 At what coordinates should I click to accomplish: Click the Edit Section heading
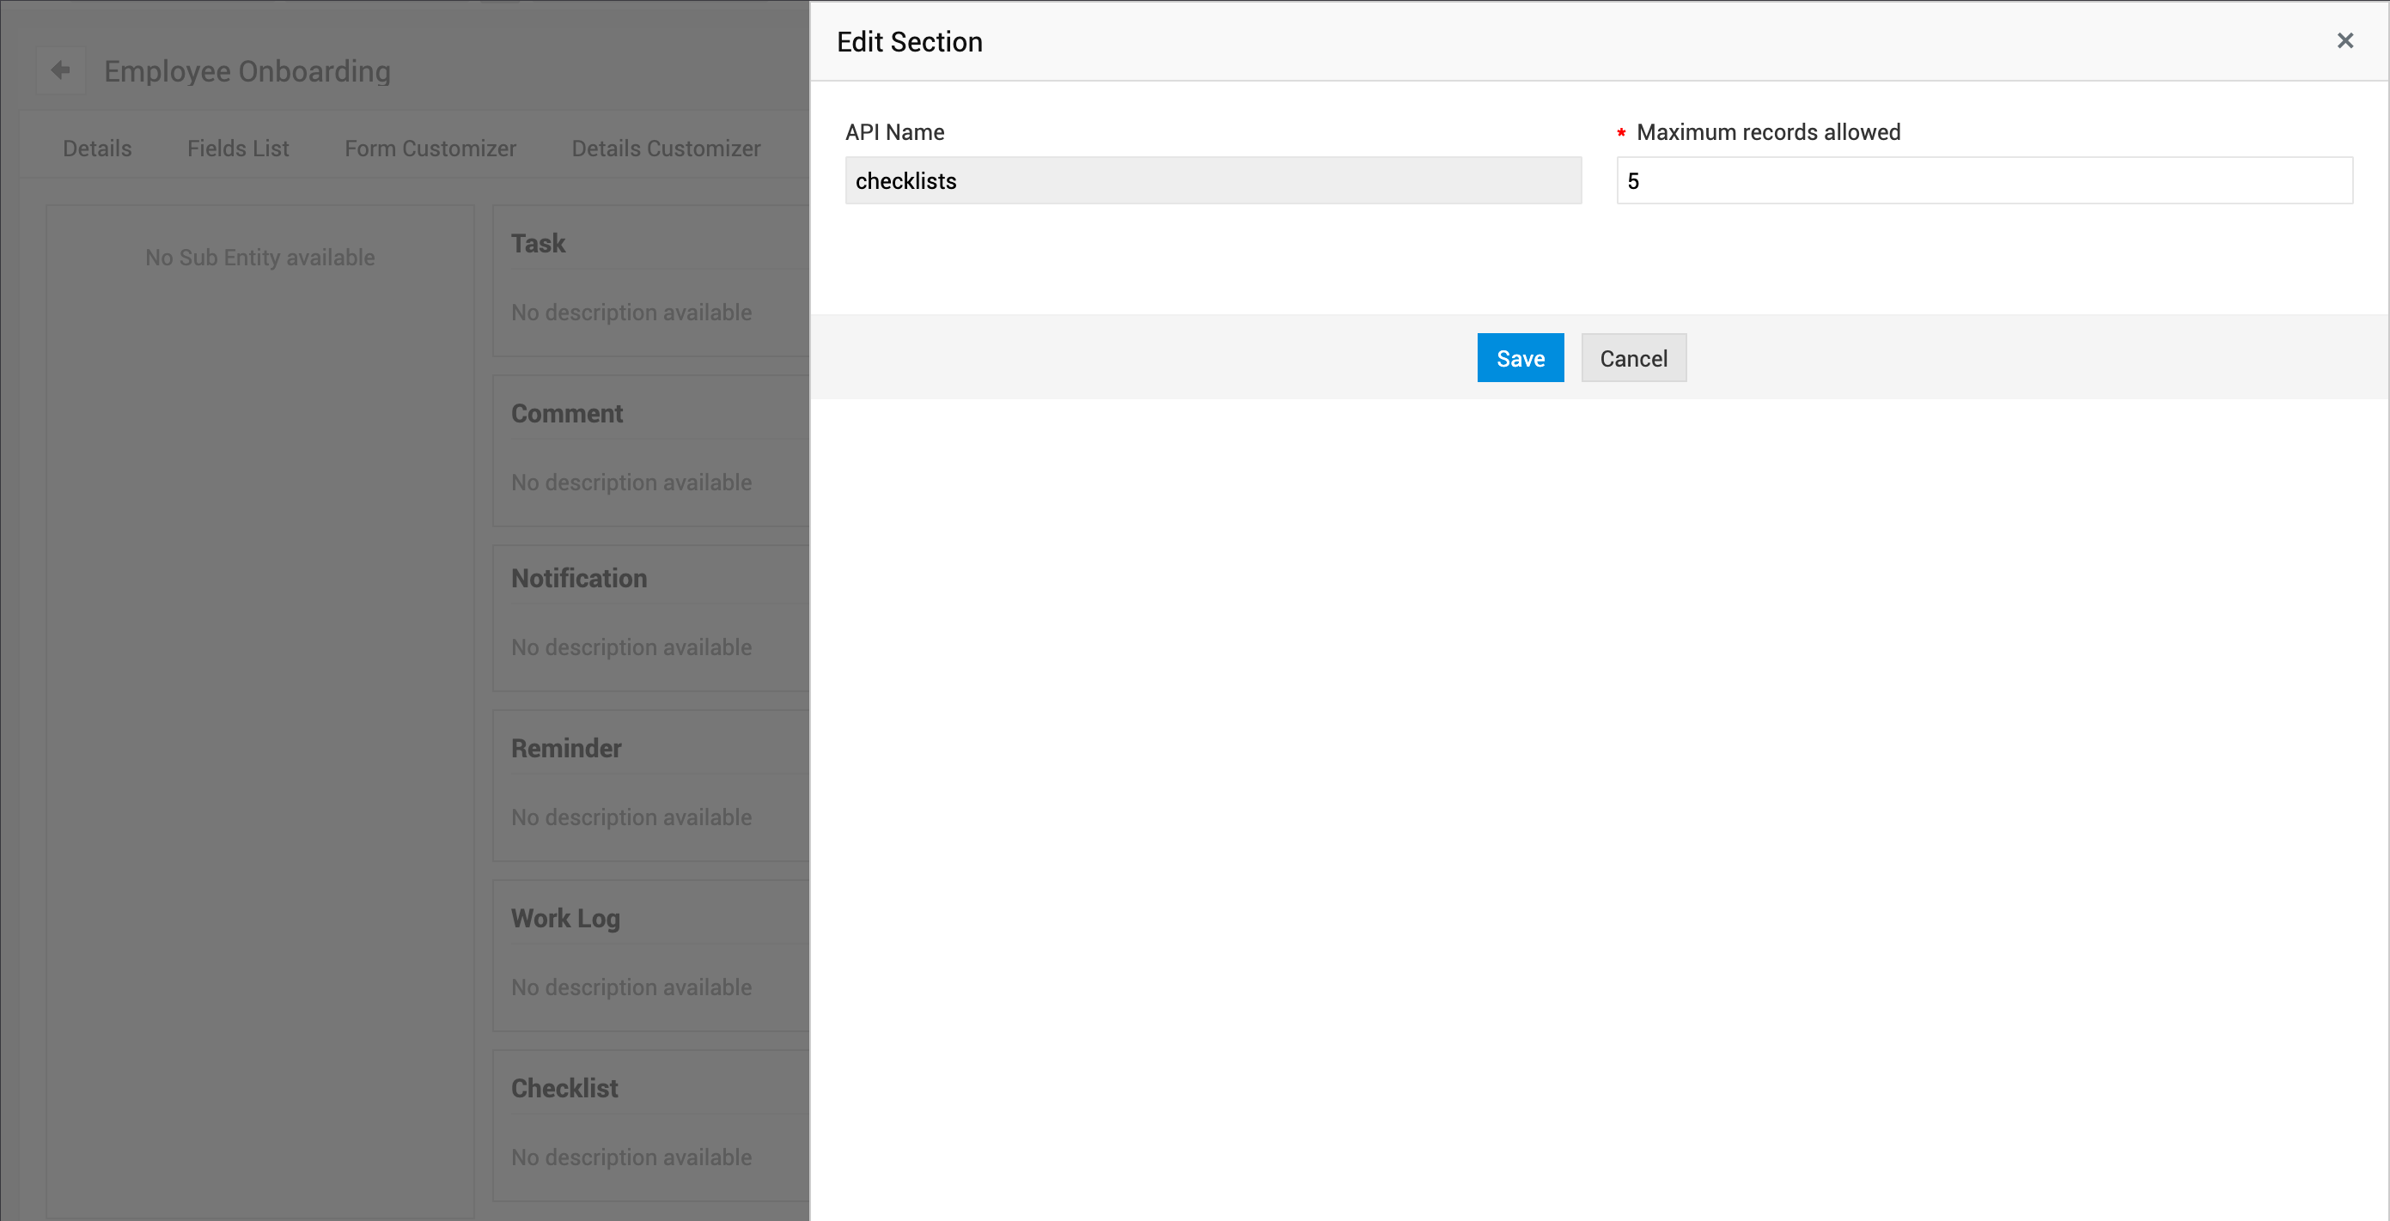[909, 42]
